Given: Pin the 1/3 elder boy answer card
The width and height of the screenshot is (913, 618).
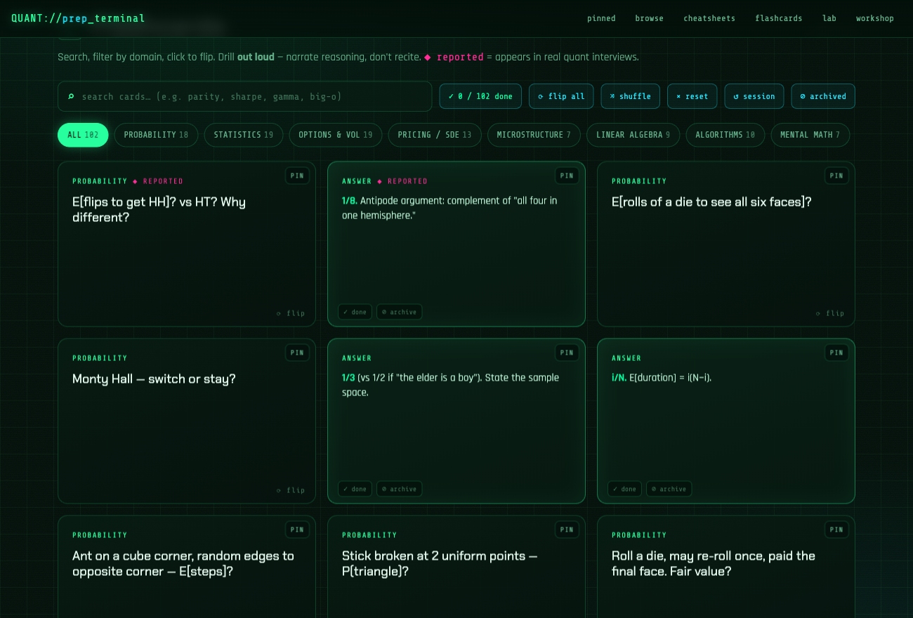Looking at the screenshot, I should click(567, 353).
